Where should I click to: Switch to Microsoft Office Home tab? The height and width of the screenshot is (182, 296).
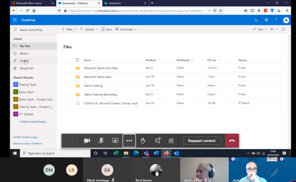[33, 3]
